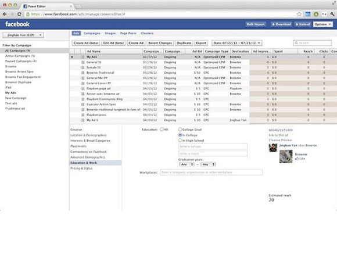This screenshot has width=337, height=273.
Task: Select the College Grad radio button
Action: (x=180, y=130)
